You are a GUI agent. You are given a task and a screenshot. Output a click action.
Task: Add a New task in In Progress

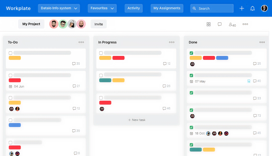tap(136, 120)
